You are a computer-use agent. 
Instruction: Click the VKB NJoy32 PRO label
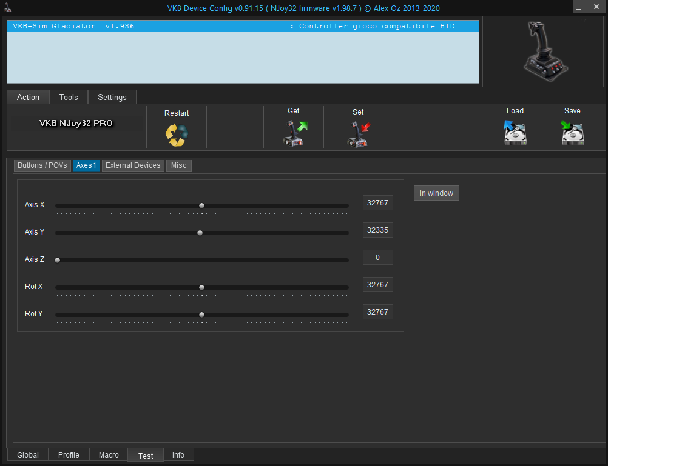(x=76, y=123)
